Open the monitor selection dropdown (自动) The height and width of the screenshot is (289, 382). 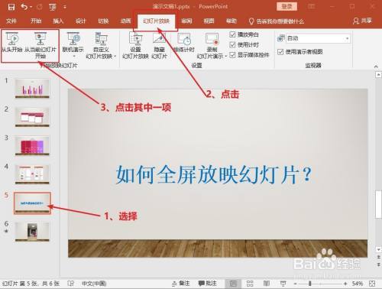[x=318, y=38]
